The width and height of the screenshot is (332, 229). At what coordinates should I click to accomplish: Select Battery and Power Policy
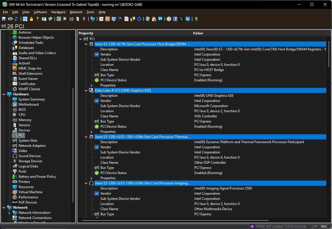[37, 177]
